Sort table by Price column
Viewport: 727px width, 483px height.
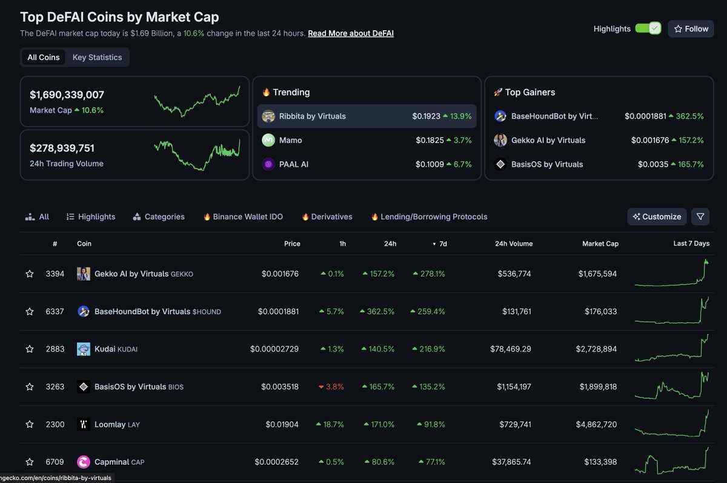click(292, 244)
